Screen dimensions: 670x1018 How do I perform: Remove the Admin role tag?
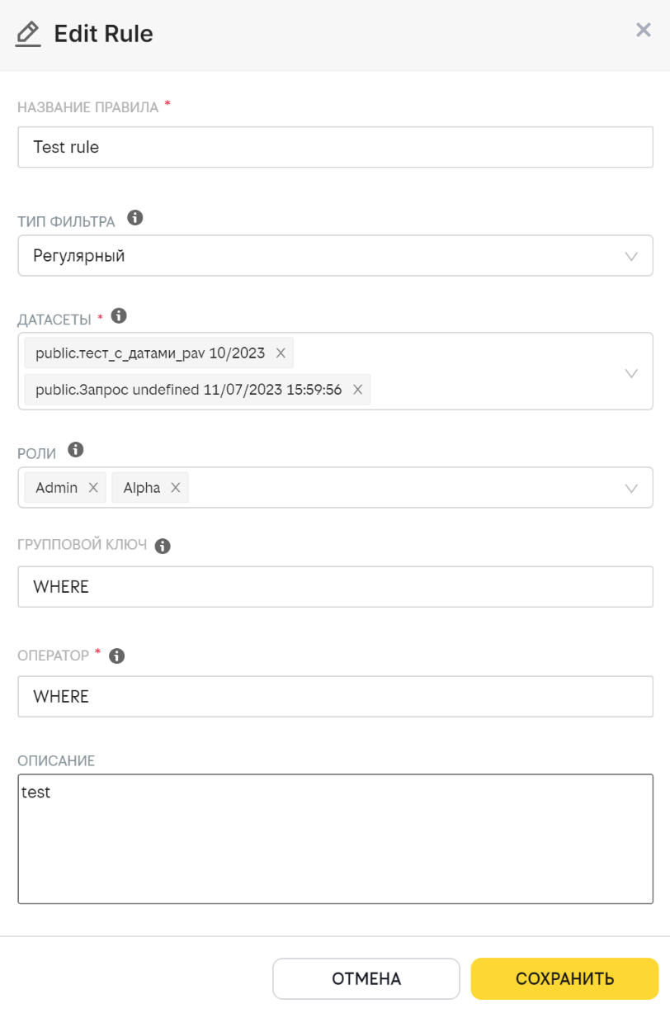[93, 488]
